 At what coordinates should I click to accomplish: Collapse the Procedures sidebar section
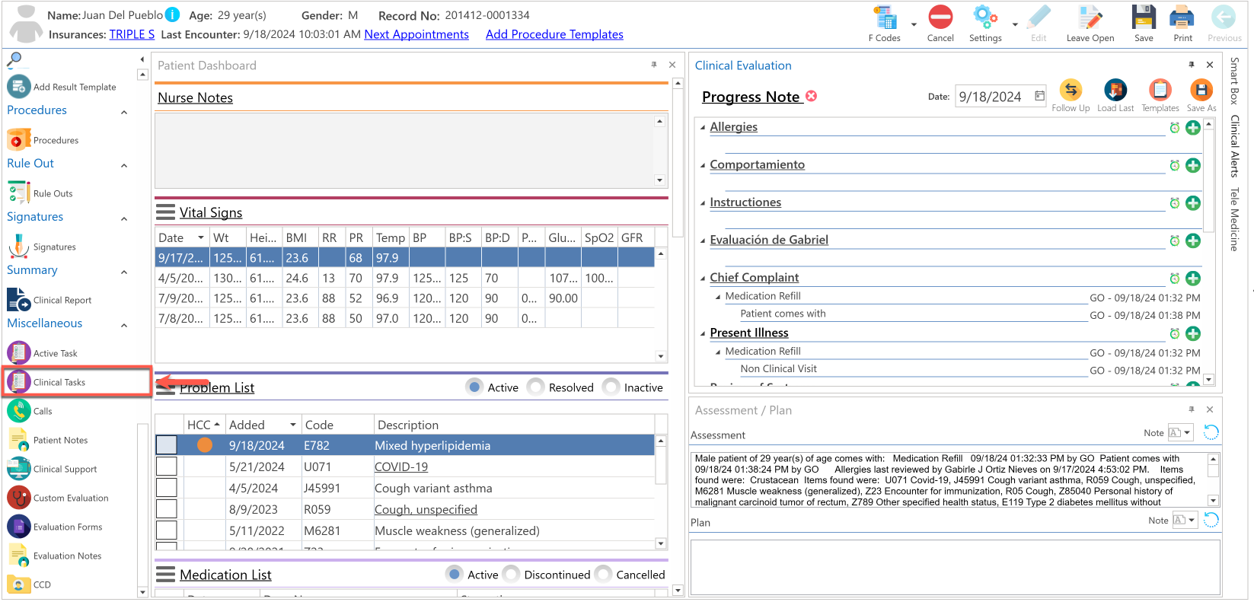tap(124, 112)
